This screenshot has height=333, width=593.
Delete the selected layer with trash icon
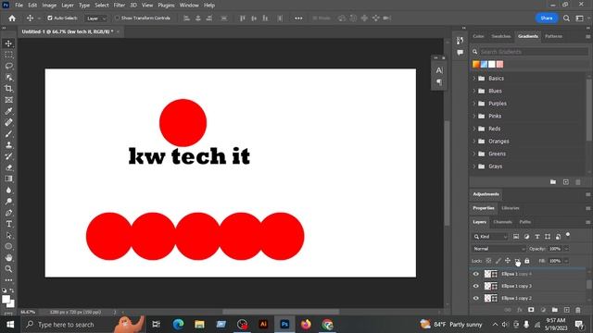(578, 310)
